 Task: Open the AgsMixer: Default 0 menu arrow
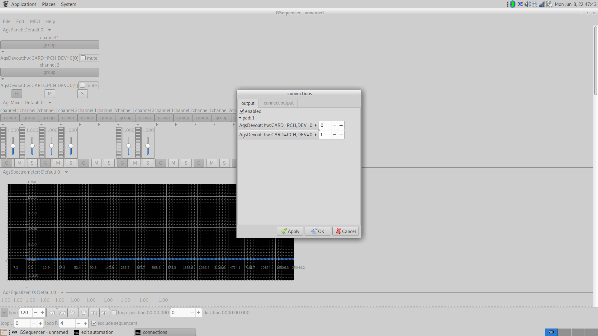pos(50,103)
